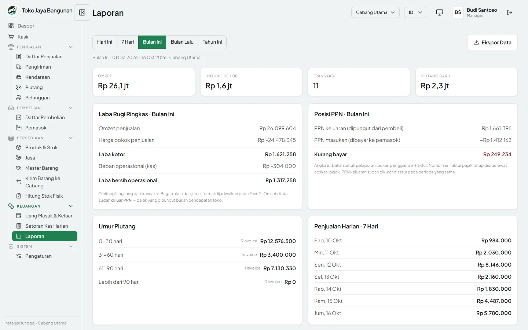Select the 7 Hari period tab
The image size is (528, 330).
(x=128, y=42)
